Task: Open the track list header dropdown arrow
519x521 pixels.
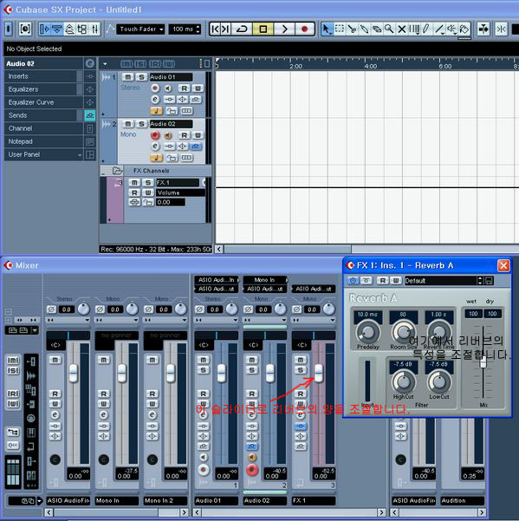Action: (105, 64)
